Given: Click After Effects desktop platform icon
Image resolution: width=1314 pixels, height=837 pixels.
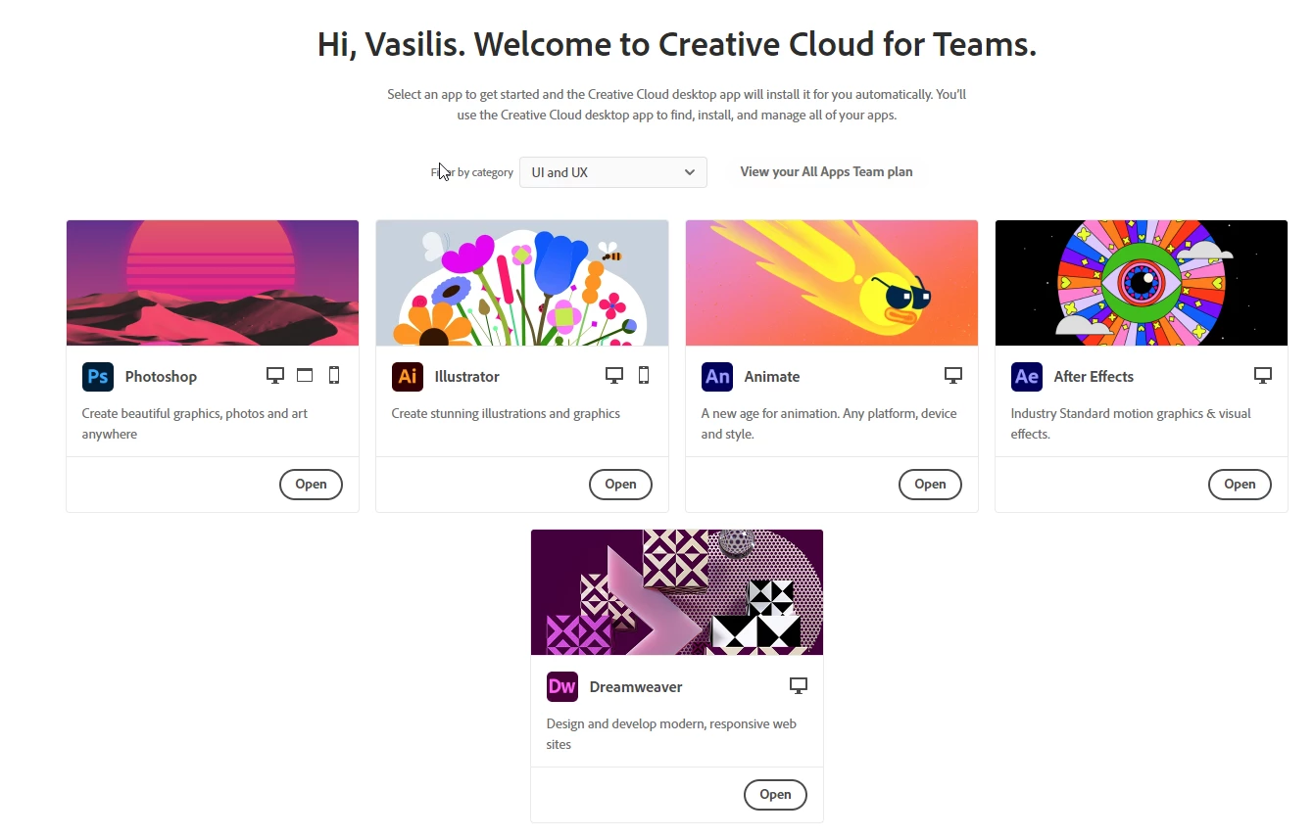Looking at the screenshot, I should 1263,375.
